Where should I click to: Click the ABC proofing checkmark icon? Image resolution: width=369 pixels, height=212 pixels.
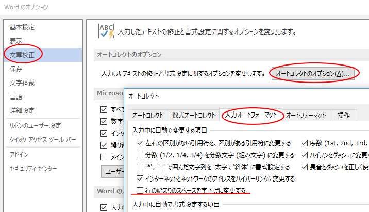point(106,31)
